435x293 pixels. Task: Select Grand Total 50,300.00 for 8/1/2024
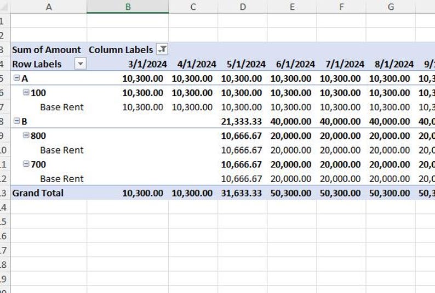(391, 193)
